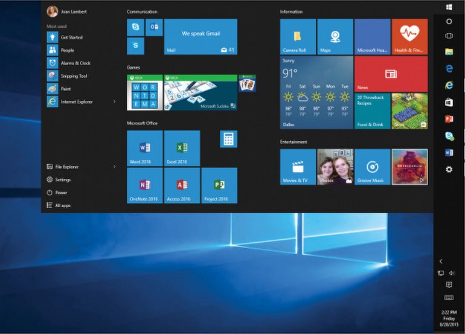
Task: Open the Maps tile
Action: coord(335,36)
